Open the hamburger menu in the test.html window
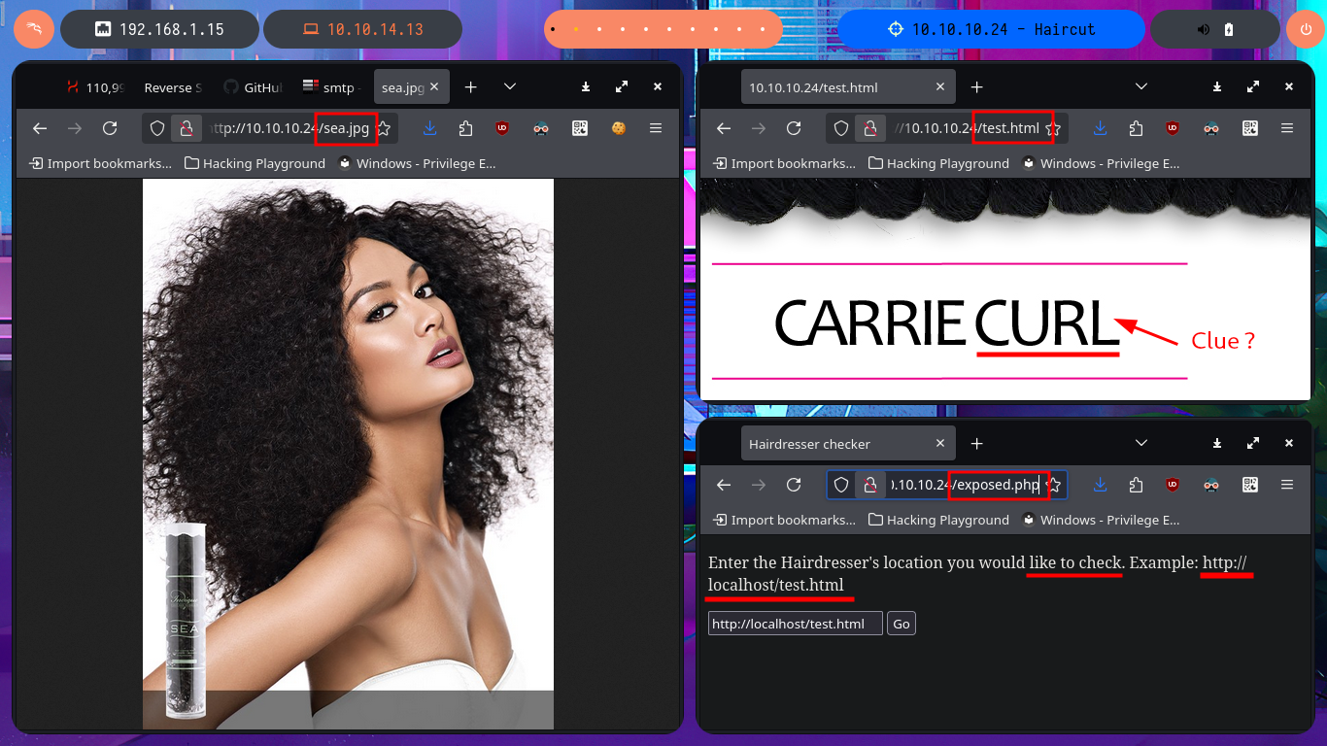The image size is (1327, 746). click(1287, 128)
